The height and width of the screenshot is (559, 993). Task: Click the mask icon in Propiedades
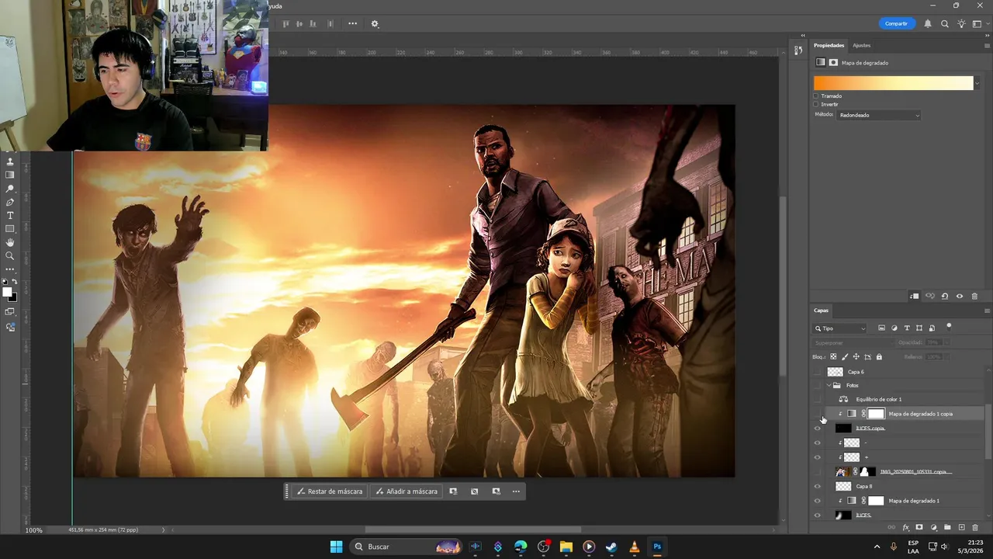pyautogui.click(x=833, y=62)
